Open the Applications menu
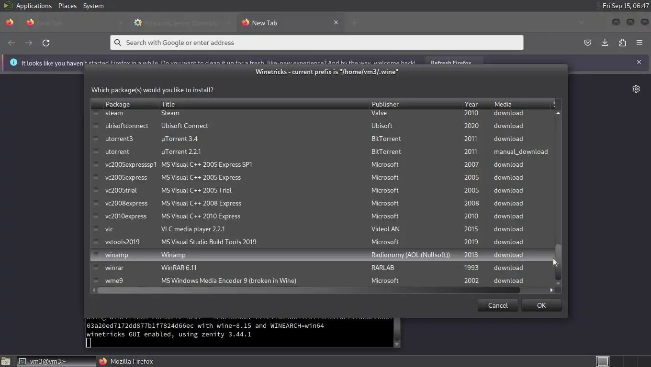The height and width of the screenshot is (367, 651). click(x=34, y=6)
